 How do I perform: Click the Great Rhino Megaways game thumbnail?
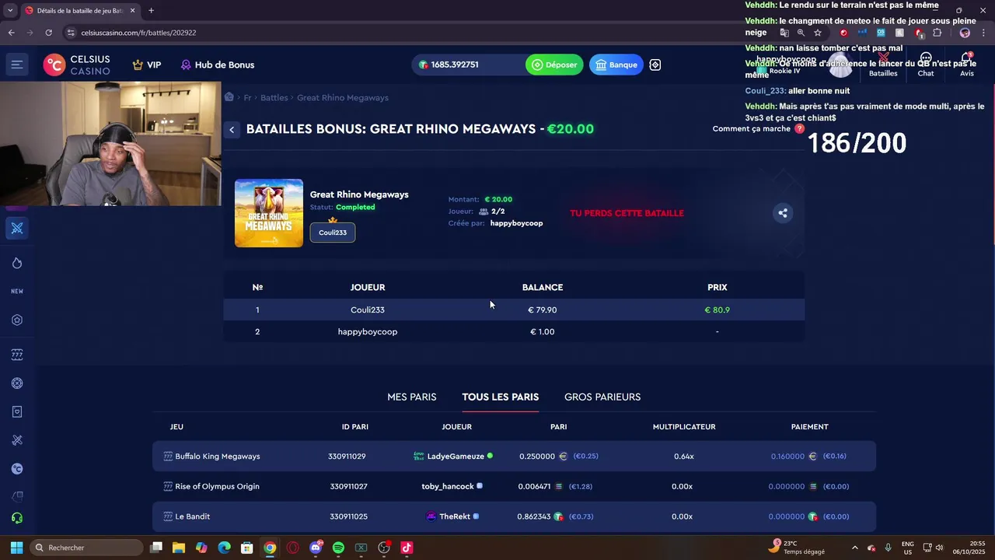pos(269,213)
